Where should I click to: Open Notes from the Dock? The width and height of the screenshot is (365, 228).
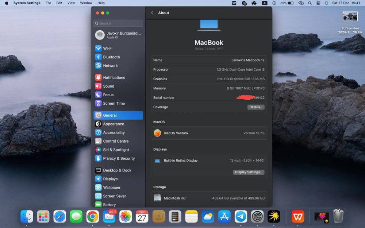coord(191,217)
